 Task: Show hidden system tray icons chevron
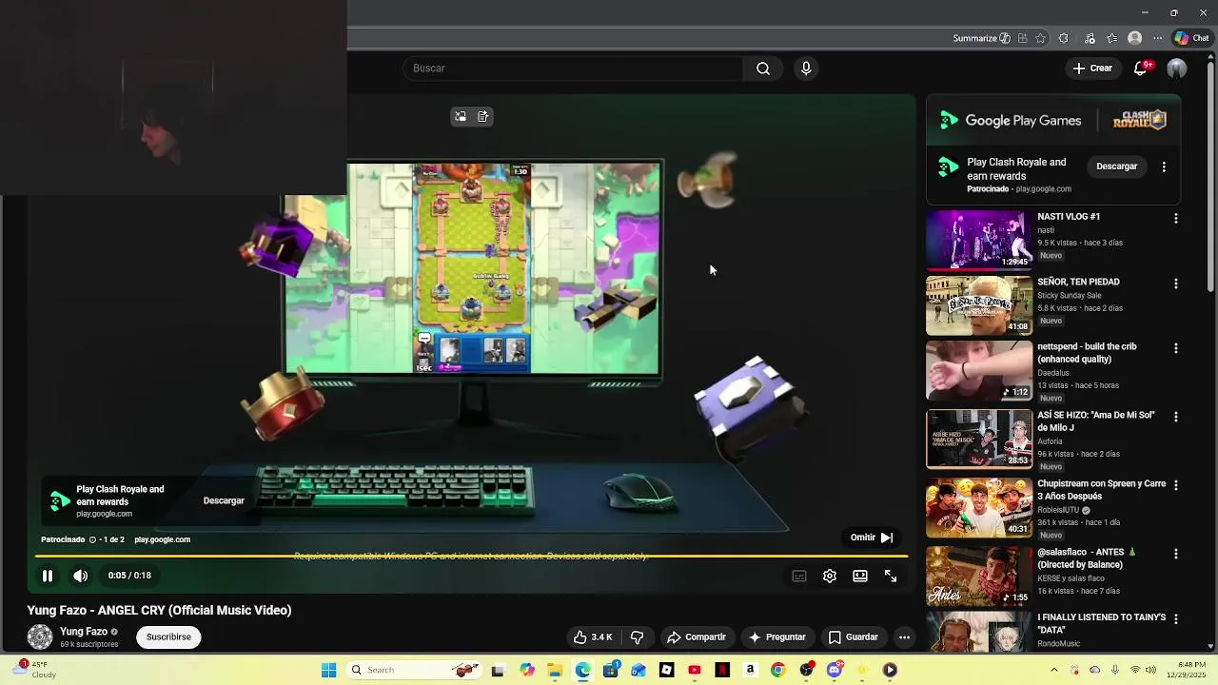click(1053, 670)
